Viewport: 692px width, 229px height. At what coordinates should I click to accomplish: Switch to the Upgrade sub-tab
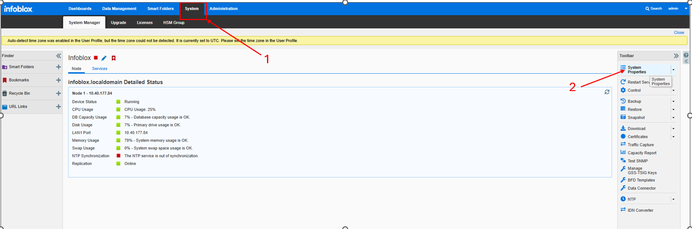[x=118, y=23]
